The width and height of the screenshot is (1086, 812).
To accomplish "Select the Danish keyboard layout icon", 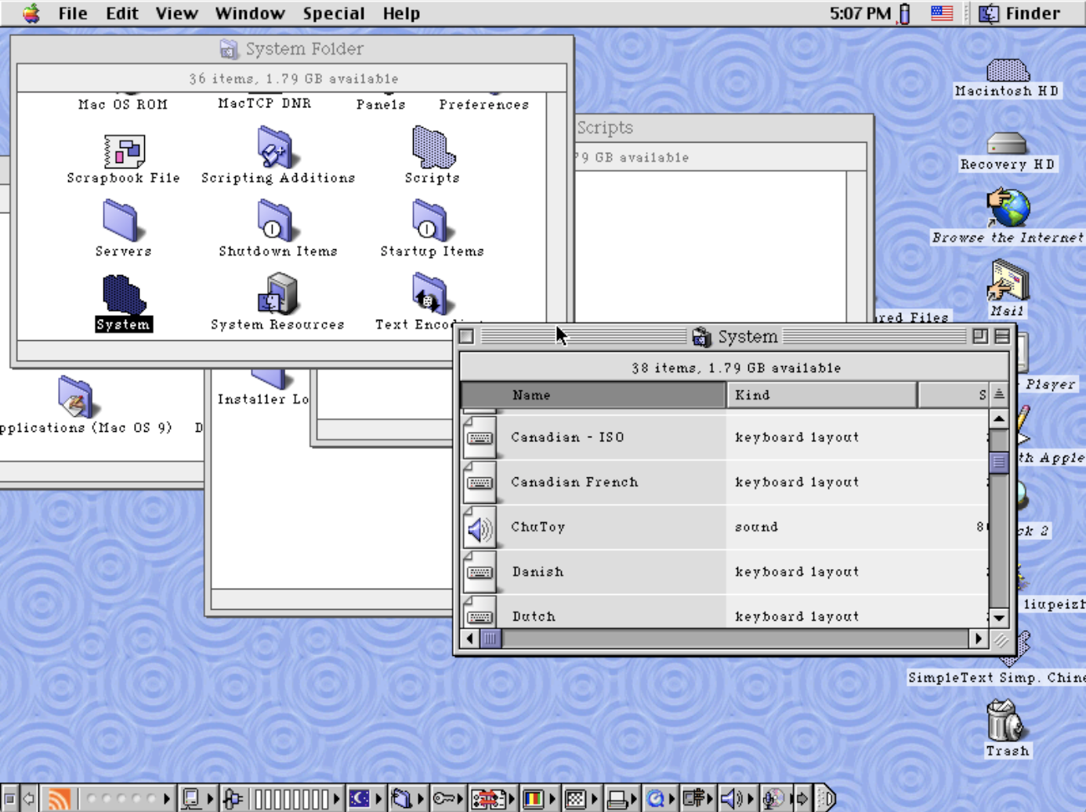I will 480,574.
